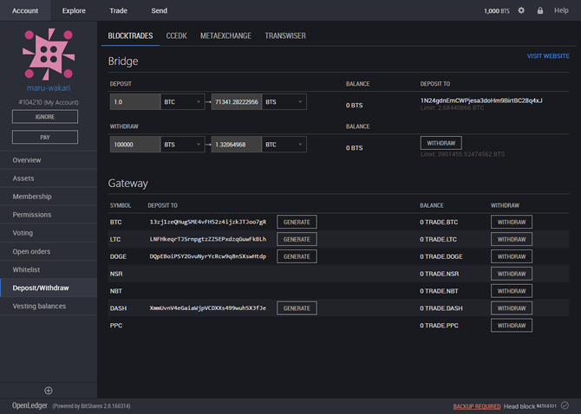Click the BACKUP REQUIRED link
Viewport: 581px width, 414px height.
click(476, 405)
